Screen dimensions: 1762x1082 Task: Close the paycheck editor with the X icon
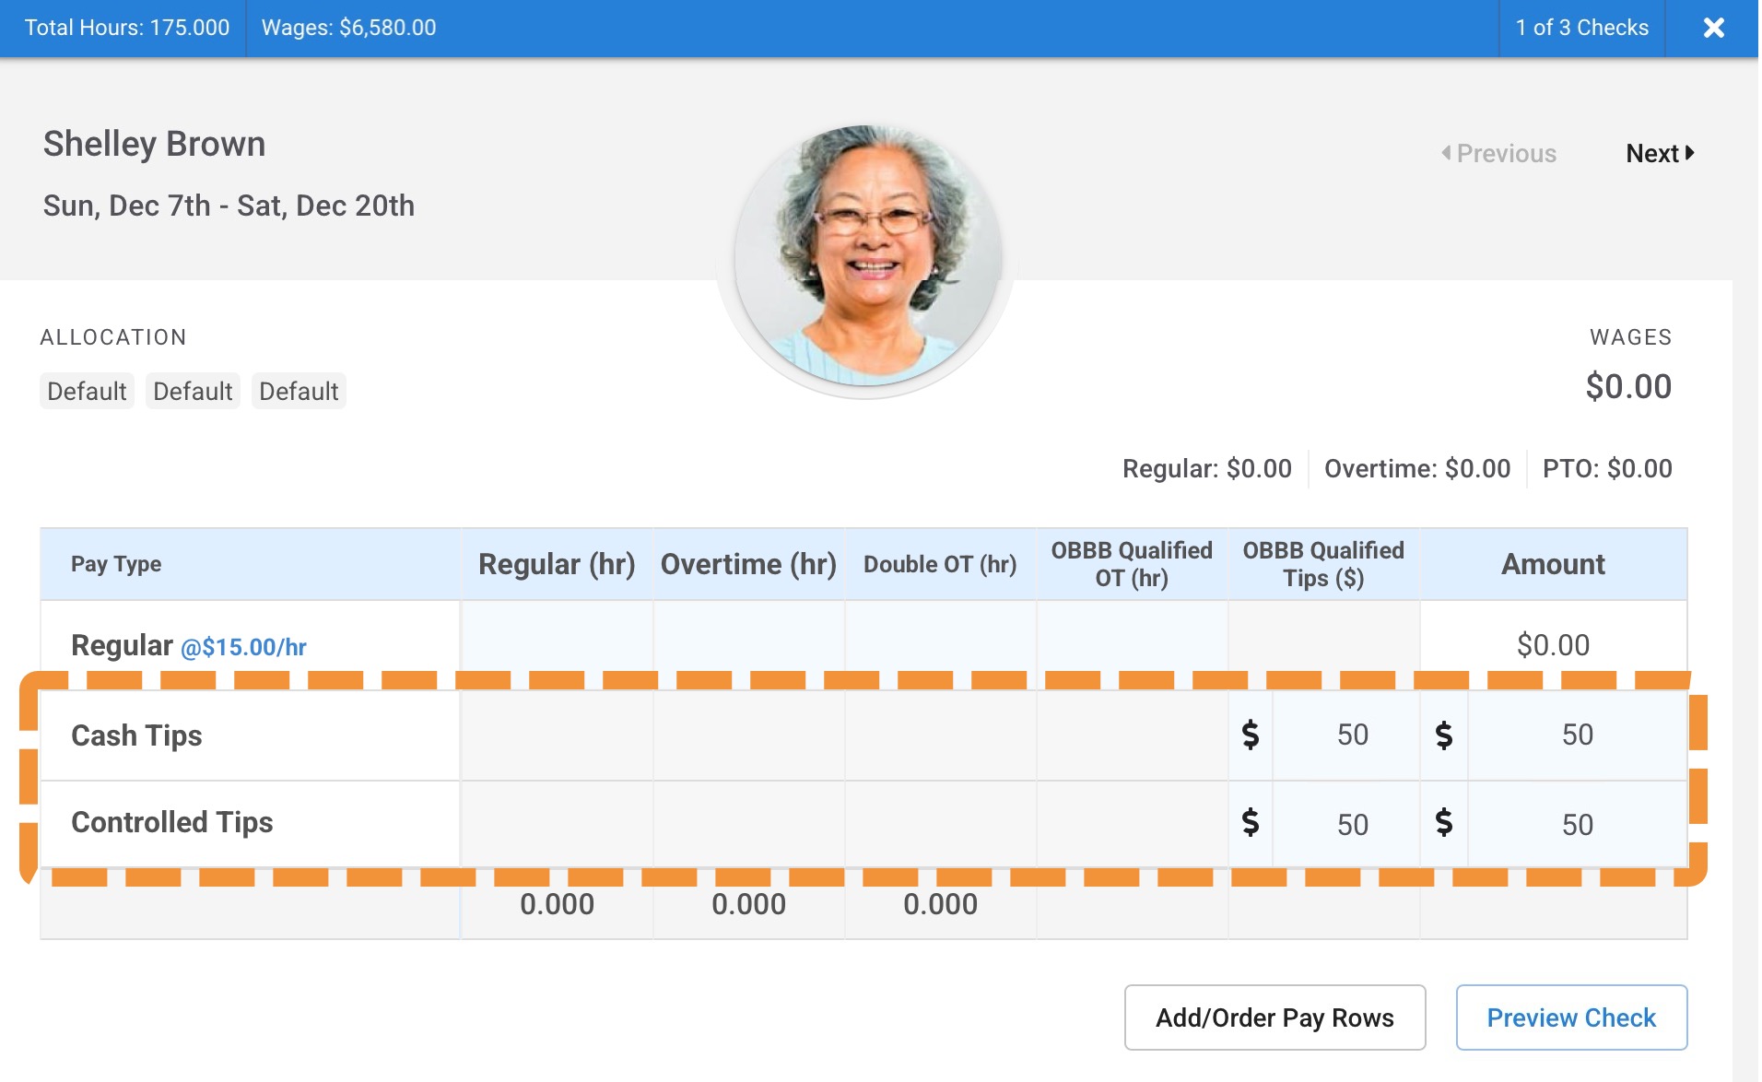click(x=1713, y=28)
